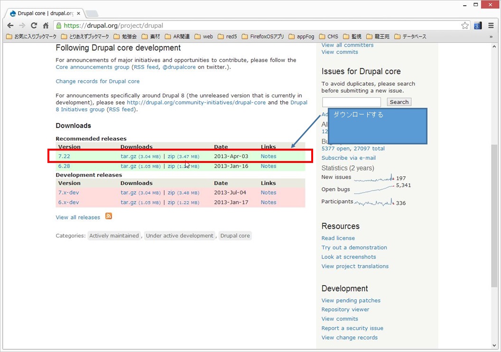This screenshot has width=501, height=352.
Task: Open the web bookmarks folder
Action: [204, 37]
